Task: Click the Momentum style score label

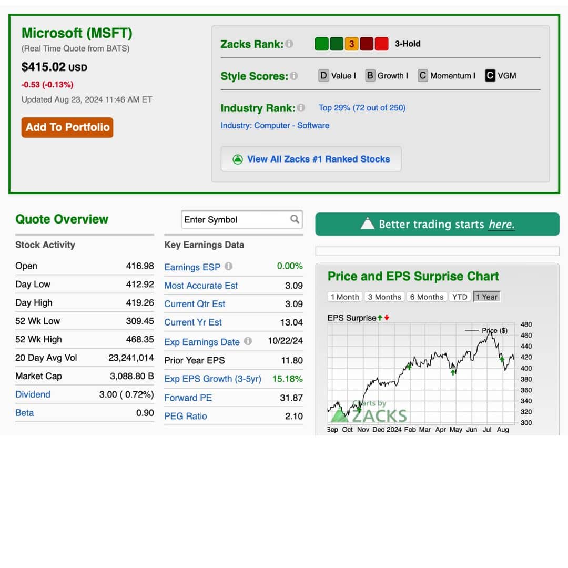Action: point(452,76)
